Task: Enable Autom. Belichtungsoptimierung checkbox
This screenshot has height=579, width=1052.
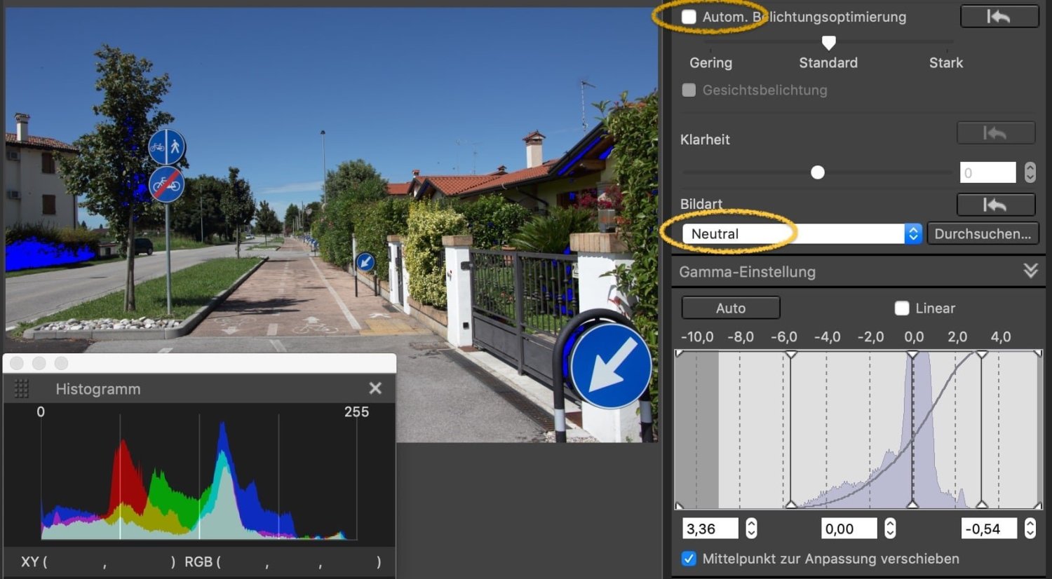Action: click(x=689, y=17)
